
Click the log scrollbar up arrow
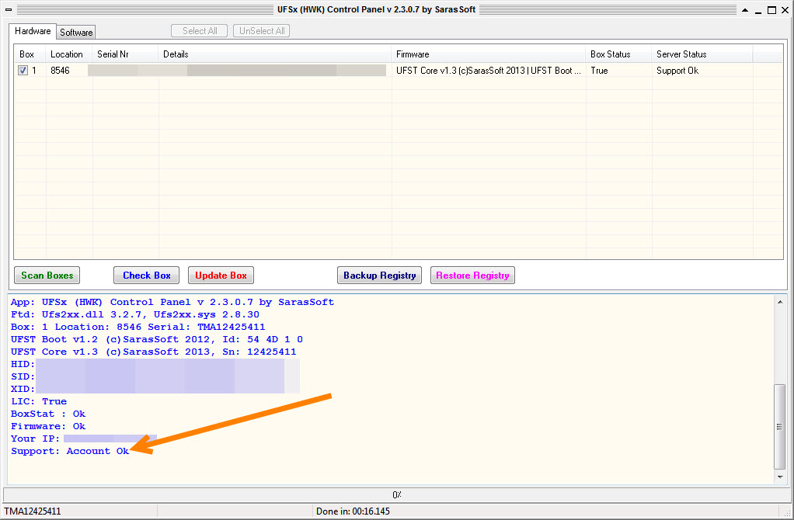tap(780, 302)
